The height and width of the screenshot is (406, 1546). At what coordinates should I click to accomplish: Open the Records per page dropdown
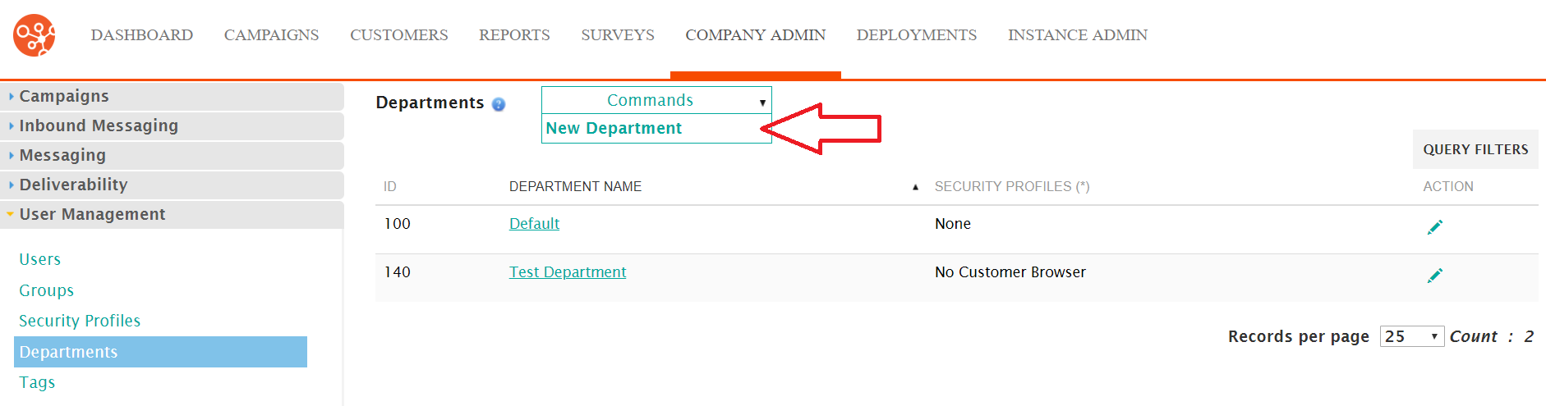(1412, 336)
